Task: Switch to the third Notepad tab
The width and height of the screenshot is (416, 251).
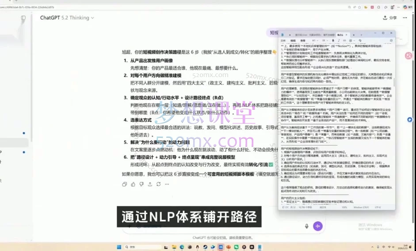Action: tap(329, 35)
